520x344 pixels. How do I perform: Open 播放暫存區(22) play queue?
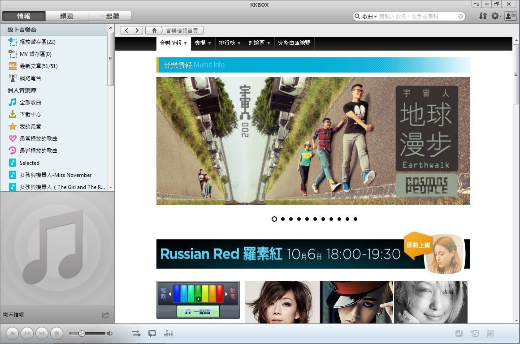[37, 42]
